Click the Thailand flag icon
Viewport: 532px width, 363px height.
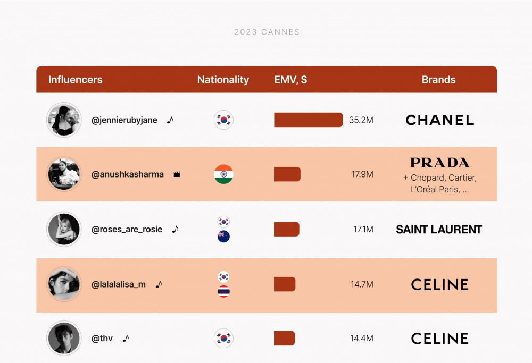click(223, 291)
